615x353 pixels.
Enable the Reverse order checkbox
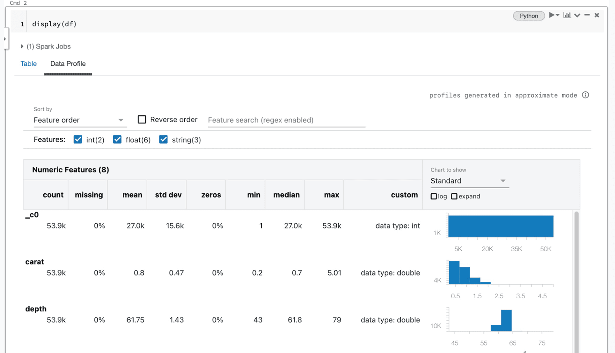142,120
